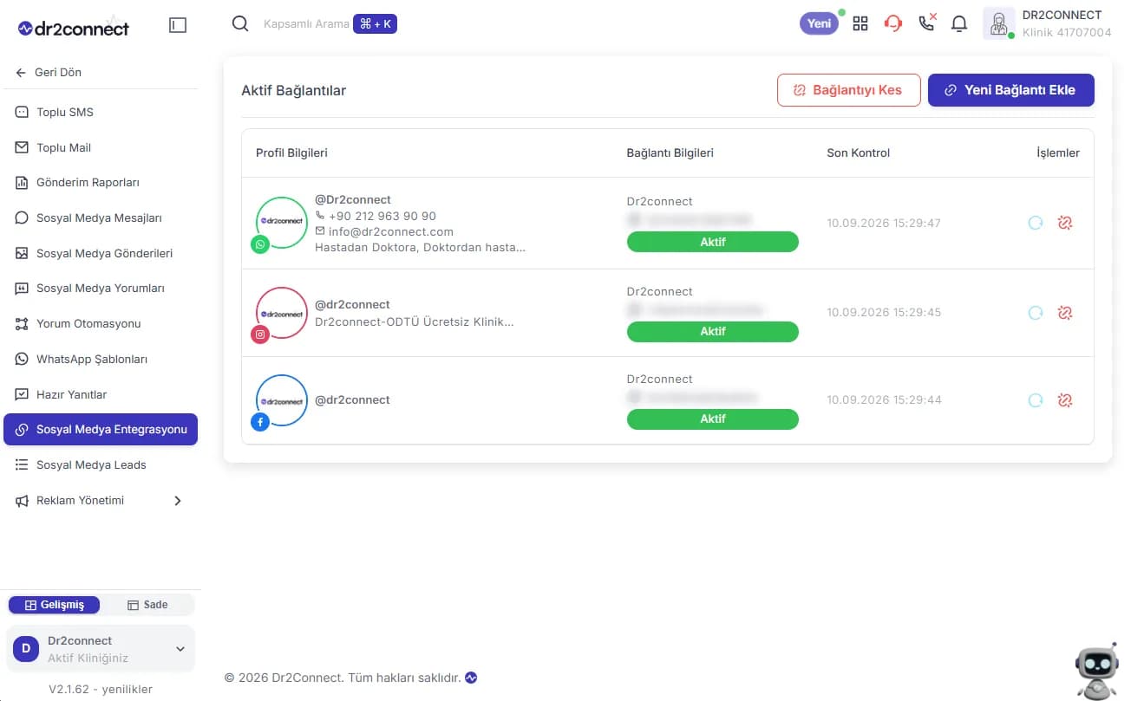Open the chatbot robot assistant
This screenshot has height=701, width=1131.
tap(1097, 672)
